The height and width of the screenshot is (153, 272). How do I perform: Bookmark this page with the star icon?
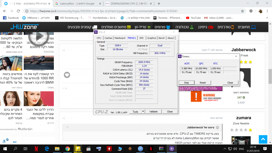(242, 11)
